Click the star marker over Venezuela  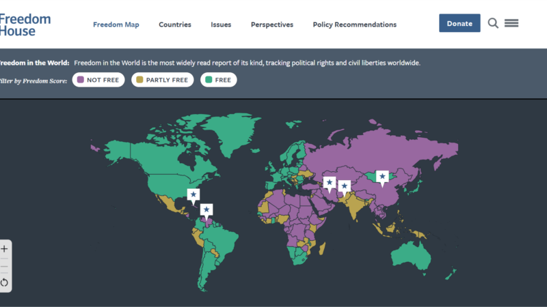click(207, 209)
